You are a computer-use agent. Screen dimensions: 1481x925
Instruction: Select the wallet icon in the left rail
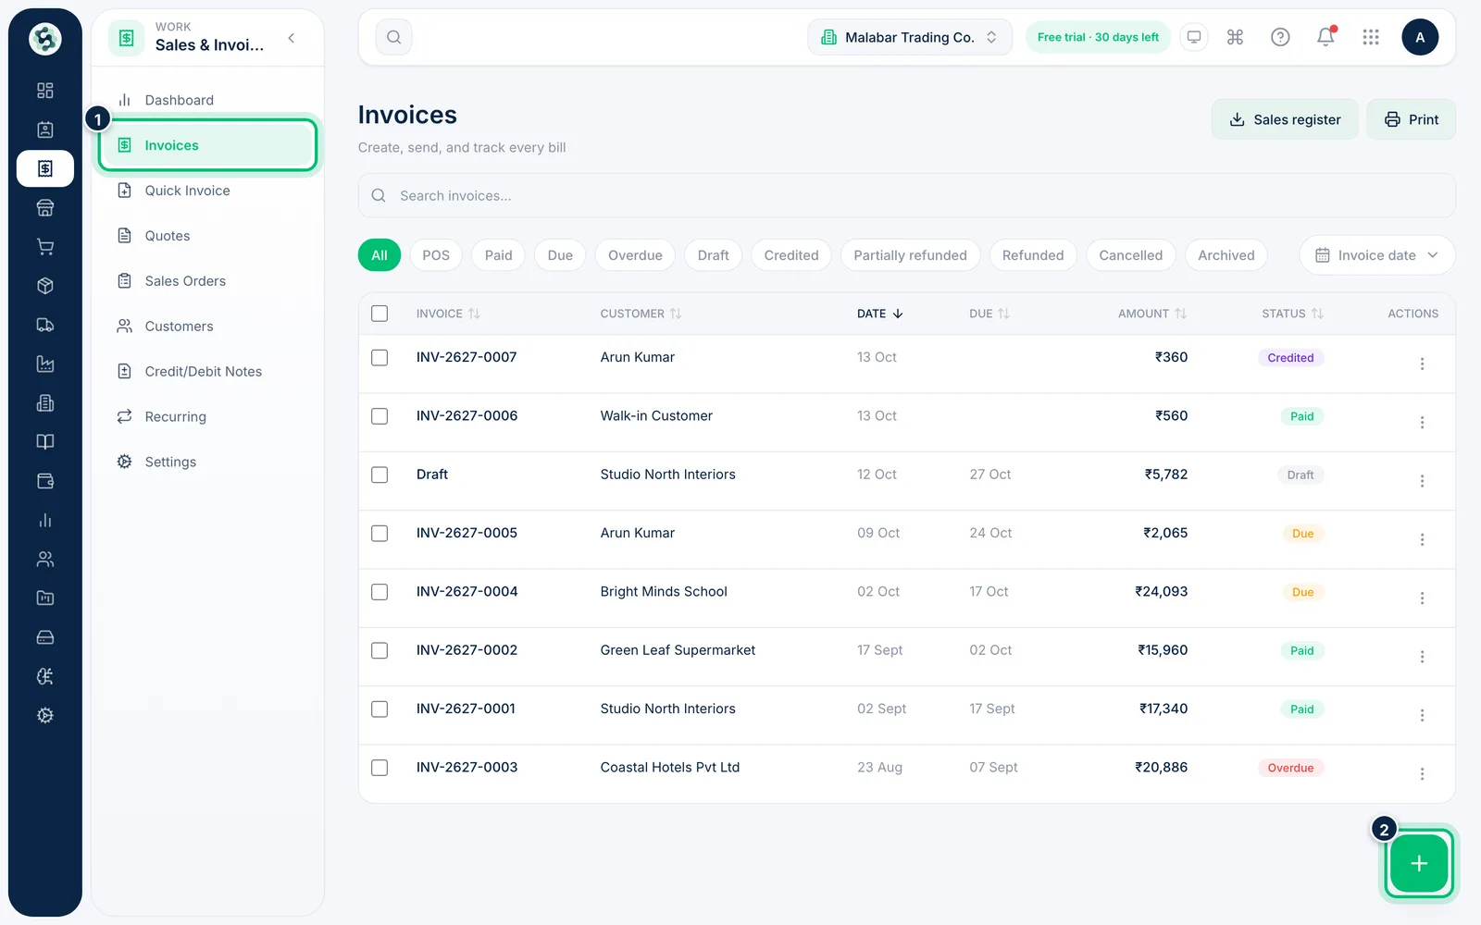click(44, 481)
